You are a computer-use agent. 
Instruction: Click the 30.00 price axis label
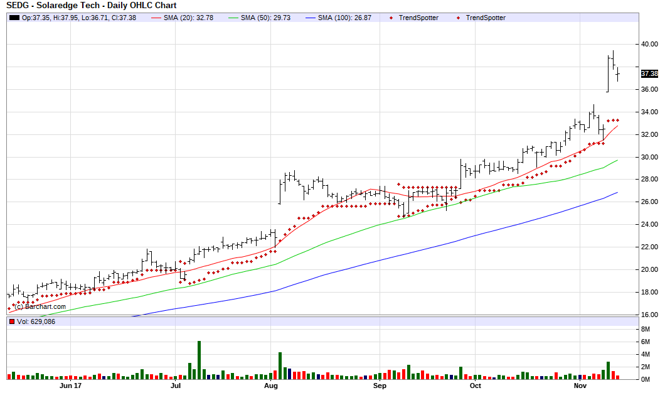pos(649,157)
